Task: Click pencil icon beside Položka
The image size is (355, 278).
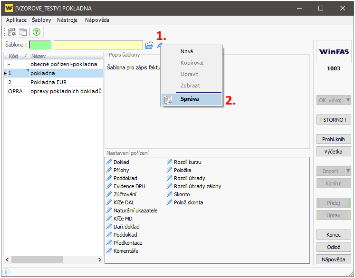Action: click(170, 170)
